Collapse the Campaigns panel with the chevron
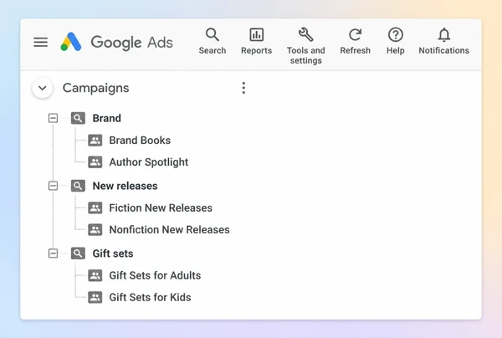This screenshot has width=502, height=338. point(43,88)
